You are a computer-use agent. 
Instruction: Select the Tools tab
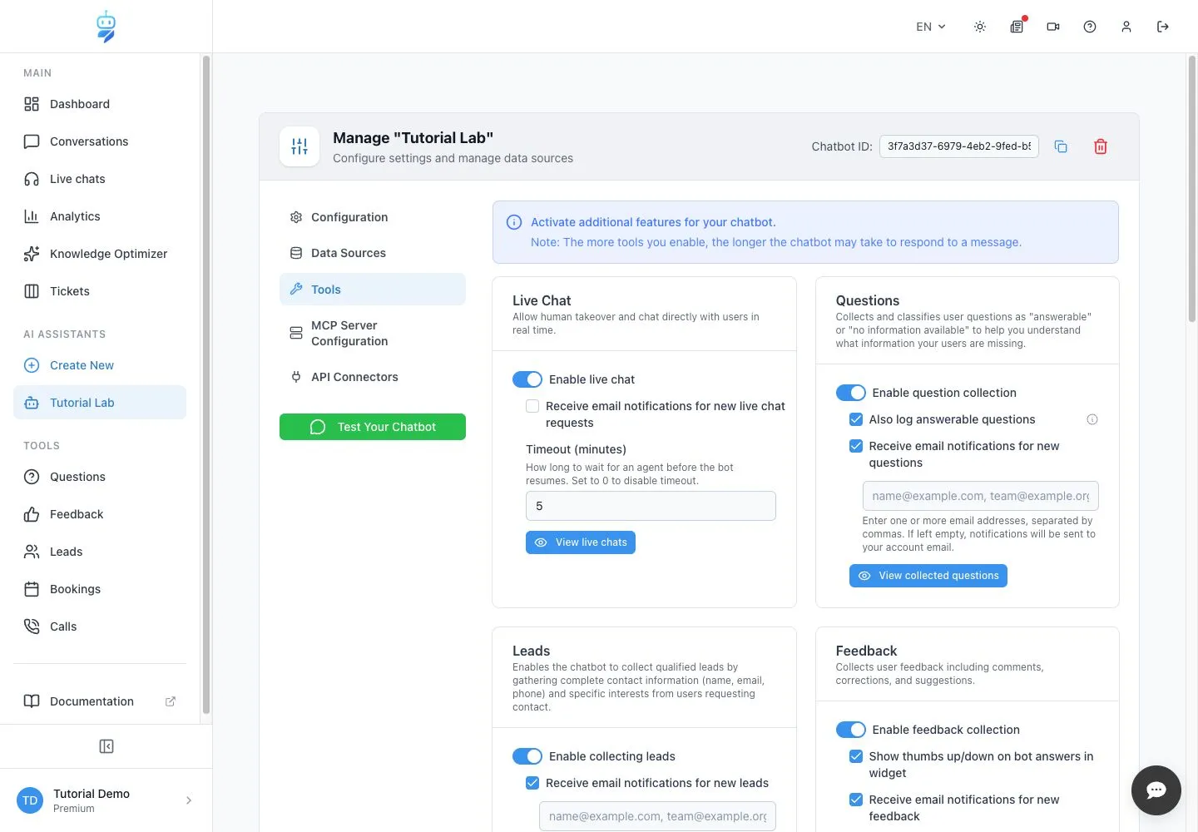[x=373, y=290]
